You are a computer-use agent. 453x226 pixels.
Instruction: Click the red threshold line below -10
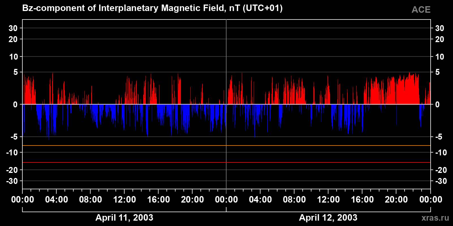click(226, 162)
